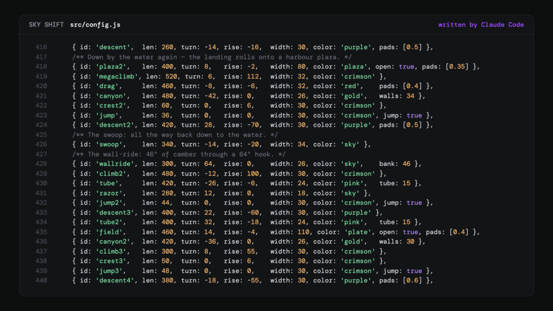The width and height of the screenshot is (553, 311).
Task: Click the id 'swoop' string
Action: tap(109, 144)
